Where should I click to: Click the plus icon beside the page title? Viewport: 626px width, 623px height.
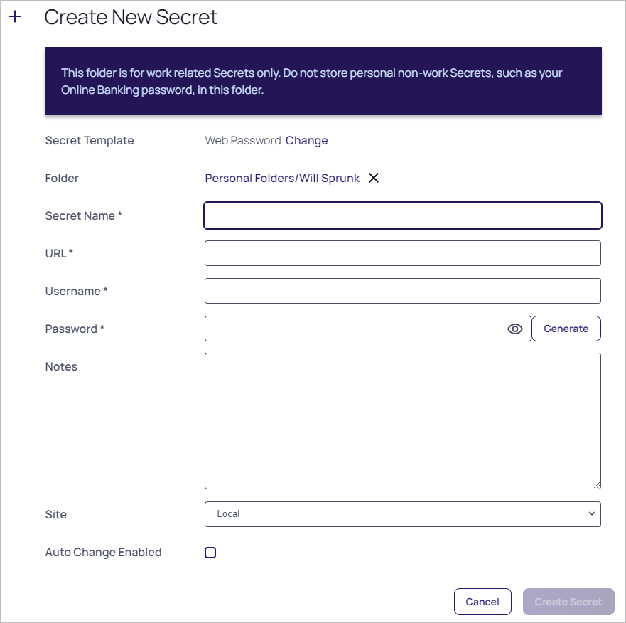pyautogui.click(x=15, y=17)
